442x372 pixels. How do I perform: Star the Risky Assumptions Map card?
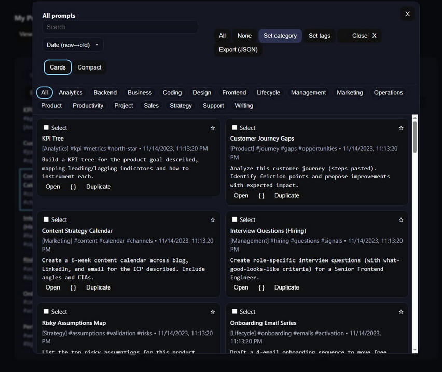[x=213, y=312]
